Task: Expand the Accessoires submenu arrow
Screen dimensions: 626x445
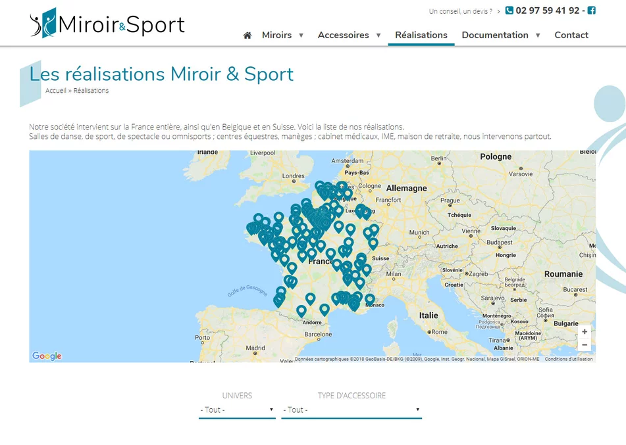Action: point(378,35)
